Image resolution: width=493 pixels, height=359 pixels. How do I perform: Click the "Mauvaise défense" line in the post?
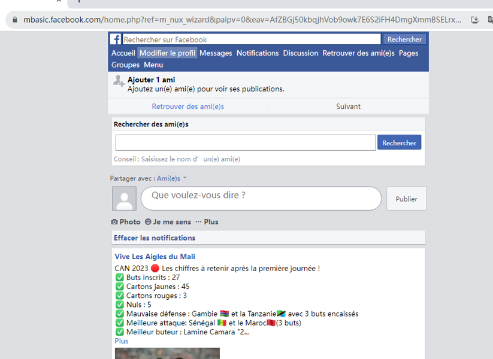(243, 314)
